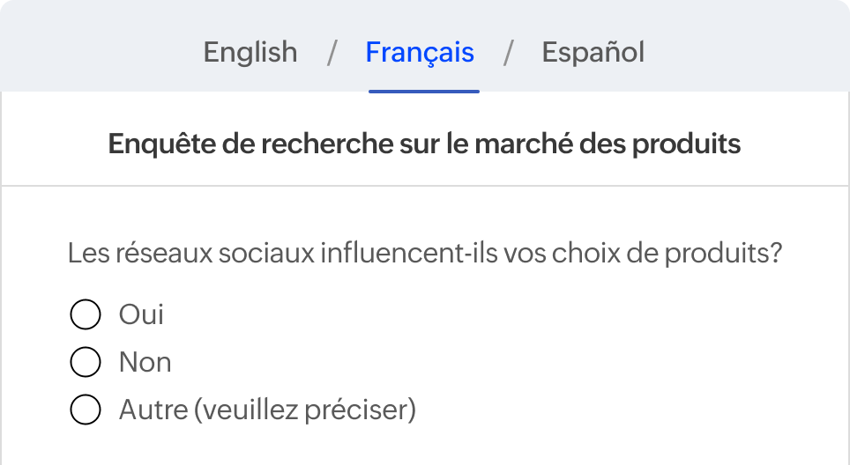Click 'marché des produits' in the title
Screen dimensions: 850x465
pos(608,144)
